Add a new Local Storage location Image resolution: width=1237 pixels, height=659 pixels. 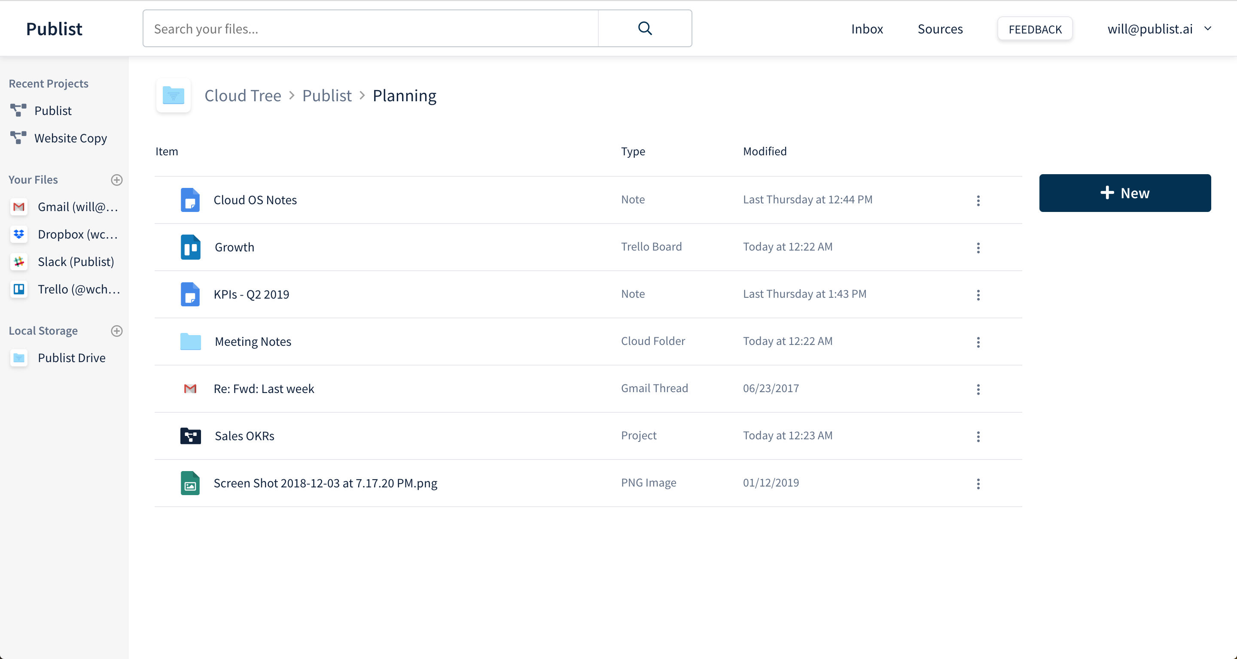[x=117, y=331]
